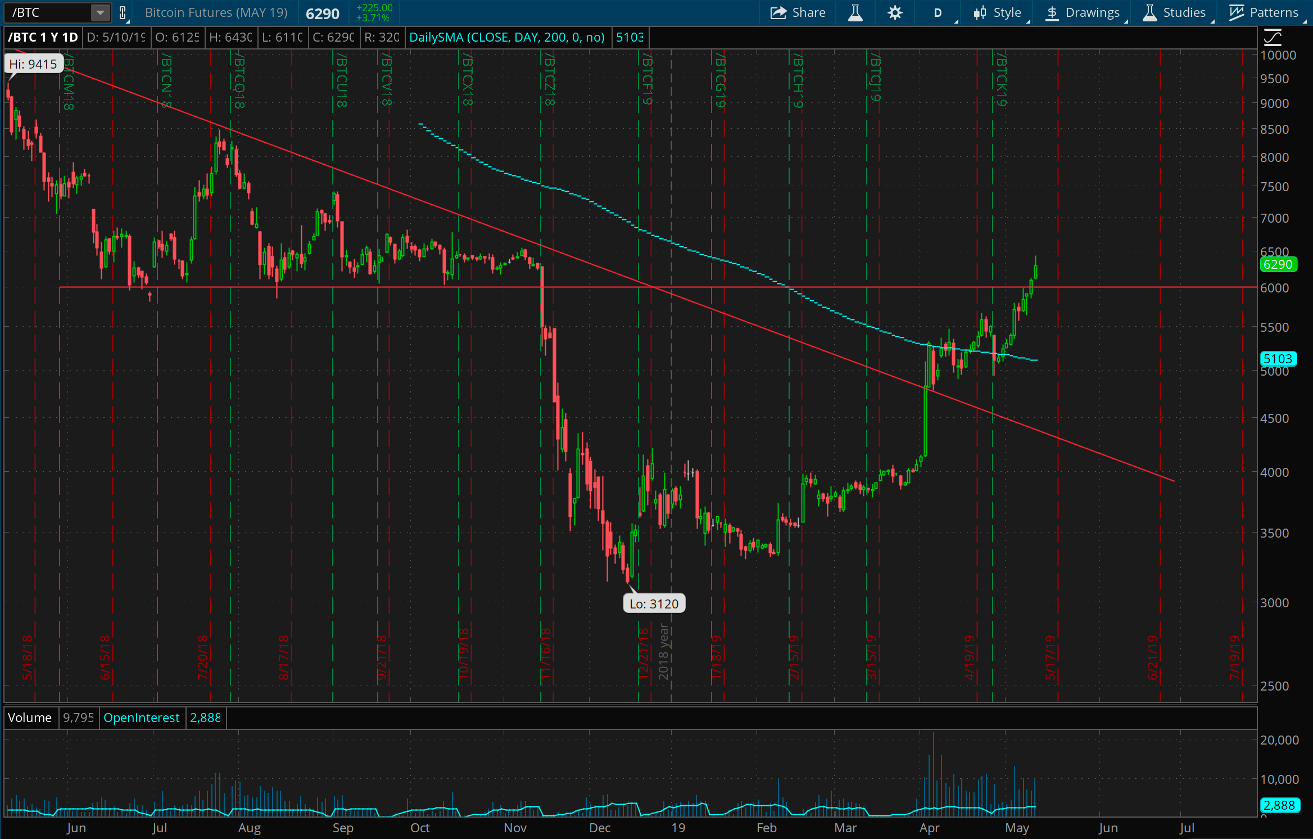The width and height of the screenshot is (1313, 839).
Task: Click the /BTCK19 contract roll marker
Action: 1001,79
